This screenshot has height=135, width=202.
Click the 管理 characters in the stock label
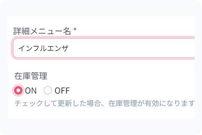tap(39, 76)
